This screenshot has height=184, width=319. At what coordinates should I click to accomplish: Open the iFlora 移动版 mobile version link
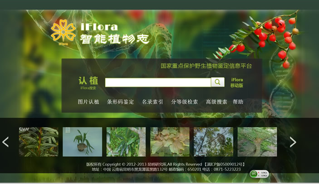236,82
